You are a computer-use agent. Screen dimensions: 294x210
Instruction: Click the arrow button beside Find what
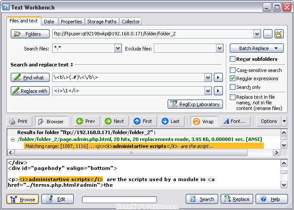(218, 78)
